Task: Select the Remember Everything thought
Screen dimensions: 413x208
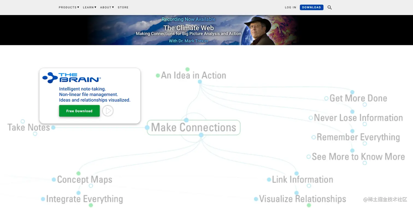Action: [358, 137]
